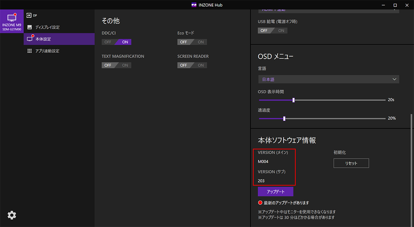The width and height of the screenshot is (414, 227).
Task: Toggle USB 給電 (電源オフ時) switch
Action: (273, 31)
